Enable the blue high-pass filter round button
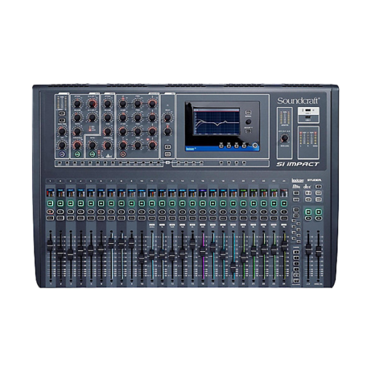 pyautogui.click(x=63, y=153)
